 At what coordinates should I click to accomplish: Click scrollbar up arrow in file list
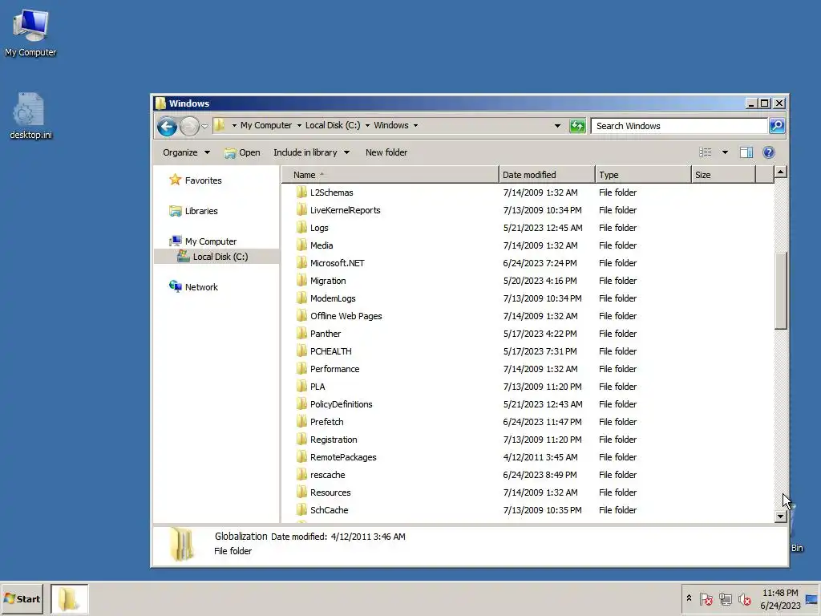click(781, 172)
